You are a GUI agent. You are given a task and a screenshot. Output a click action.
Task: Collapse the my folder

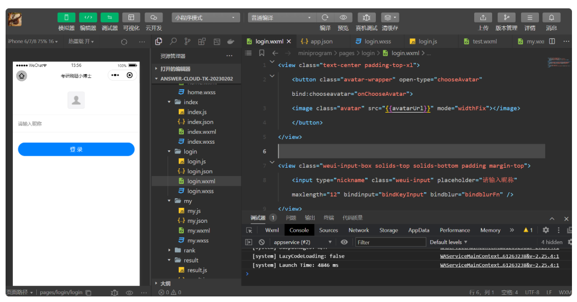pyautogui.click(x=169, y=201)
